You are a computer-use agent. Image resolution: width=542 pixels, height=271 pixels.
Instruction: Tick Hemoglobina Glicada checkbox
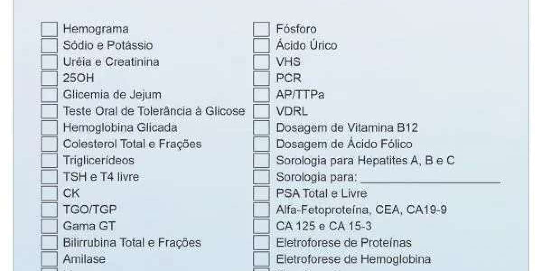point(49,128)
